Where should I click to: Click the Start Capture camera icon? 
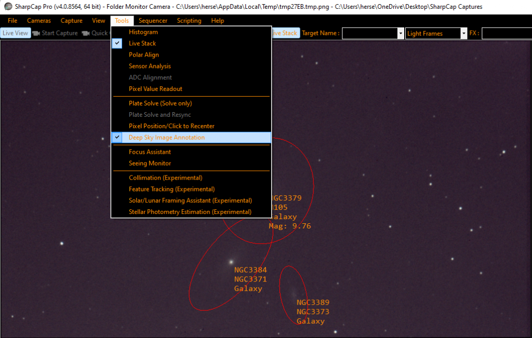tap(35, 33)
